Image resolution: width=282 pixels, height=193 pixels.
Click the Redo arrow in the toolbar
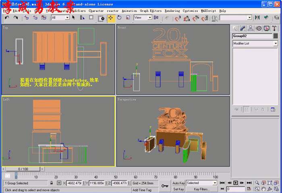(x=16, y=18)
